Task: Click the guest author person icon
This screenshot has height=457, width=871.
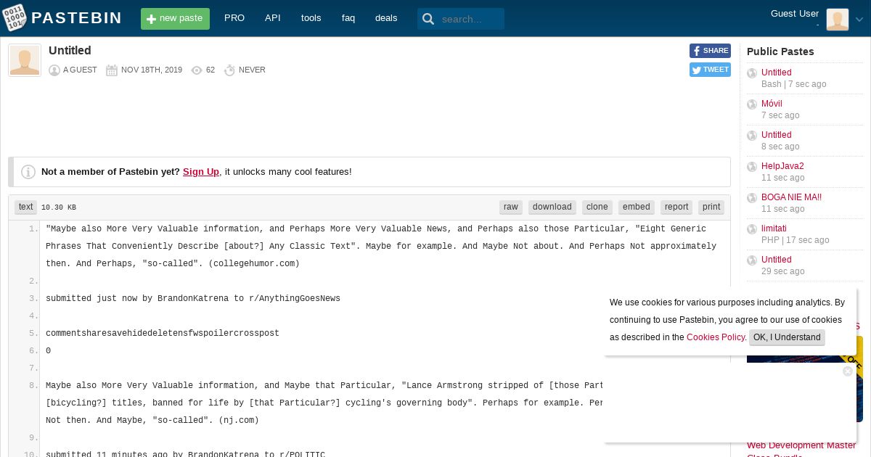Action: click(x=54, y=70)
